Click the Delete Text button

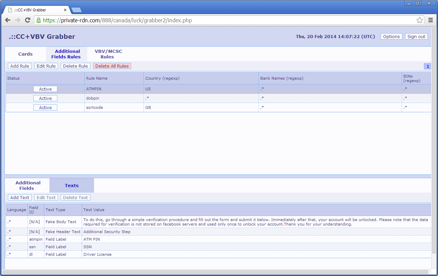point(76,197)
